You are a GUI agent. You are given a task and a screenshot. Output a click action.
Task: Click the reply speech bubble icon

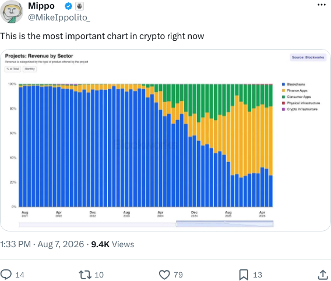coord(6,275)
